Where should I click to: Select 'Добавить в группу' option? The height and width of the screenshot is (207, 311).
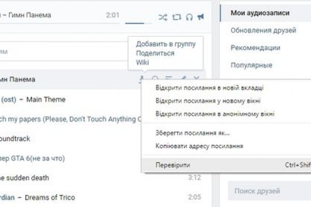tap(166, 44)
